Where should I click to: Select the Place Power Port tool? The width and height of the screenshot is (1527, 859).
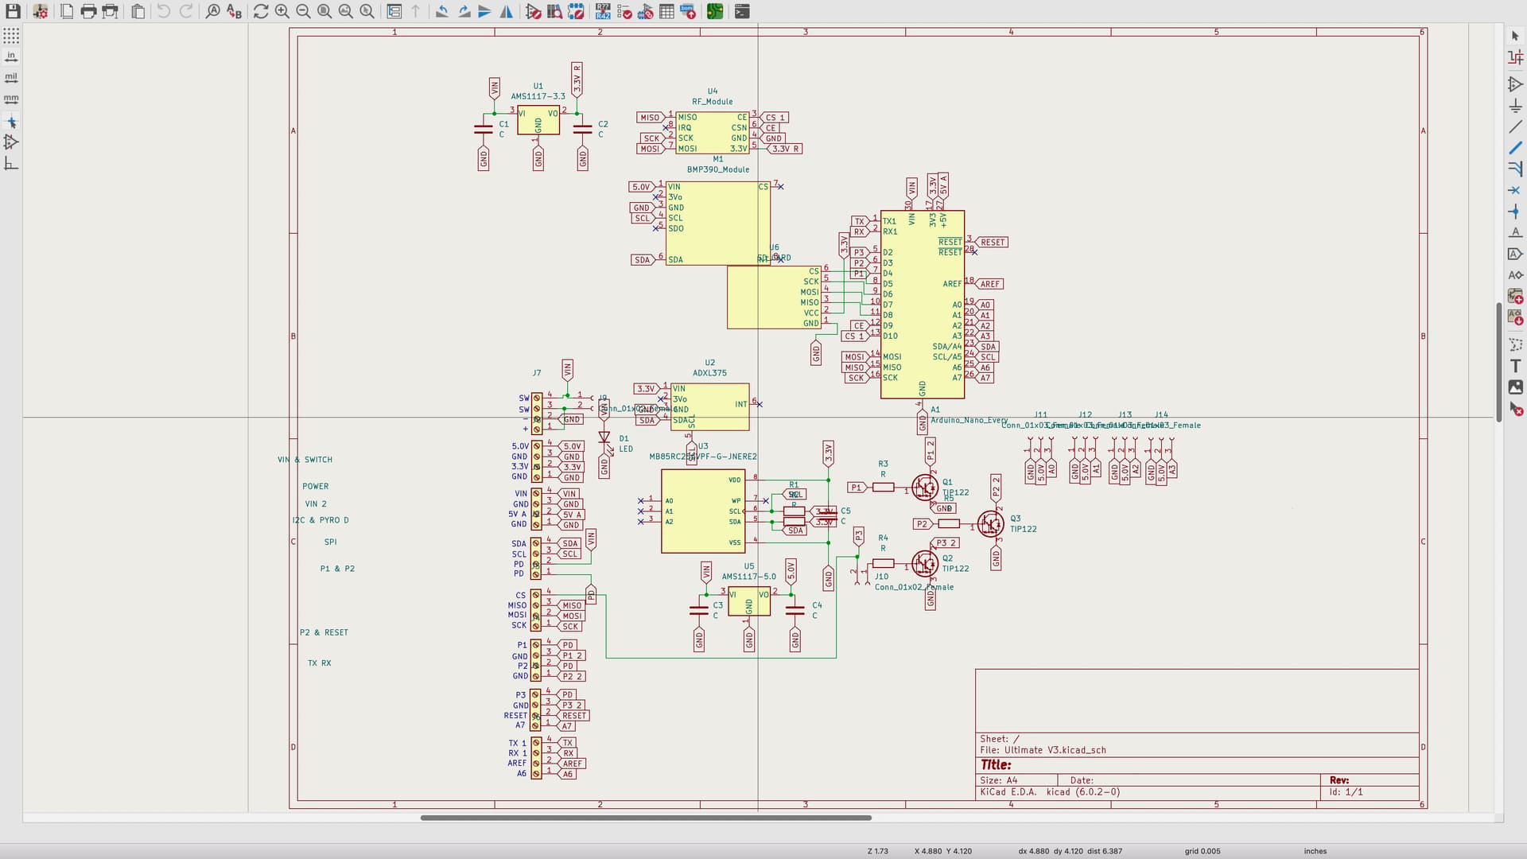[1515, 105]
